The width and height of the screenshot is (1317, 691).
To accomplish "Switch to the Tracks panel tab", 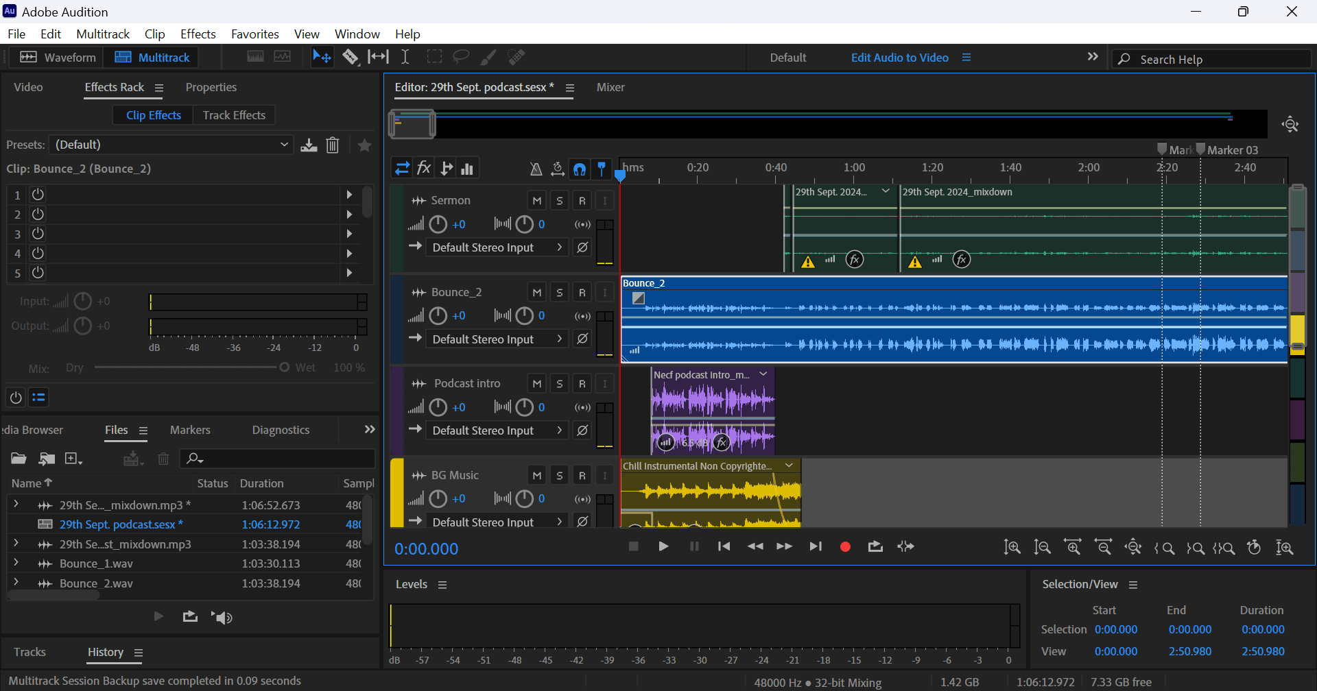I will [x=29, y=652].
